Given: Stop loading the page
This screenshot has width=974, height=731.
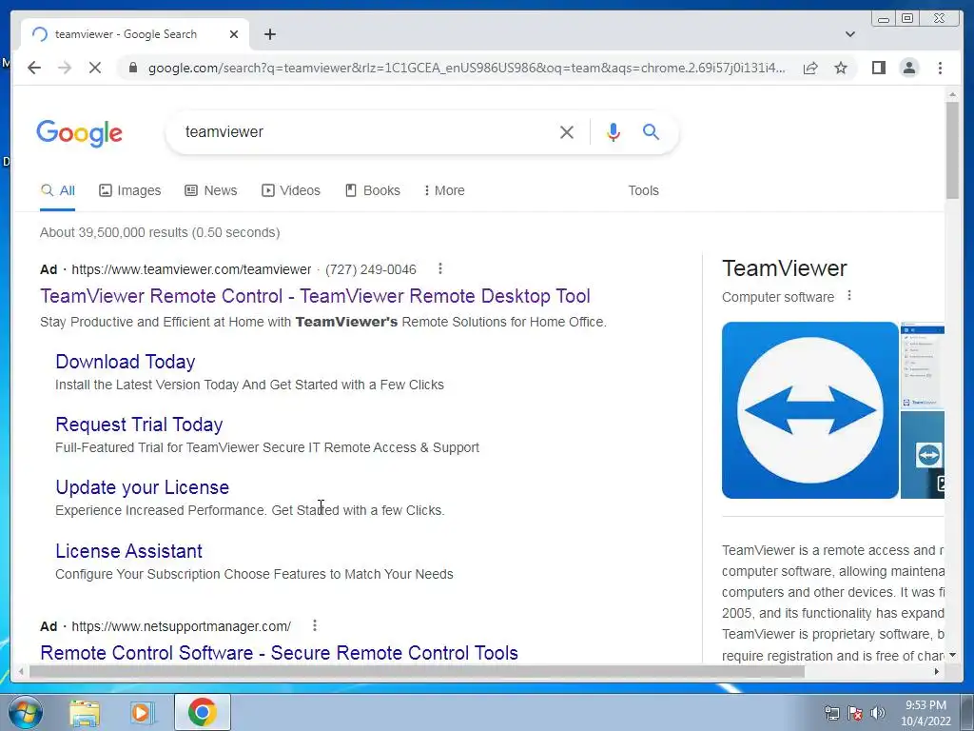Looking at the screenshot, I should (95, 68).
